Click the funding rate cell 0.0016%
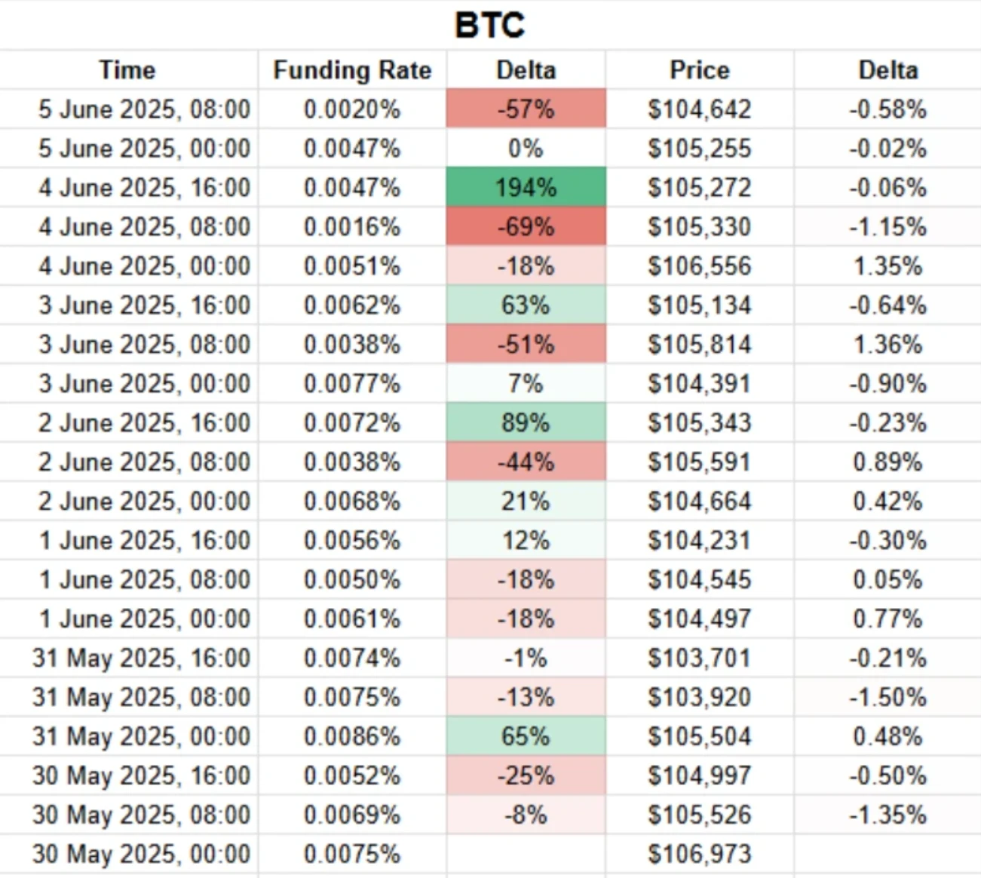Image resolution: width=981 pixels, height=878 pixels. (352, 227)
